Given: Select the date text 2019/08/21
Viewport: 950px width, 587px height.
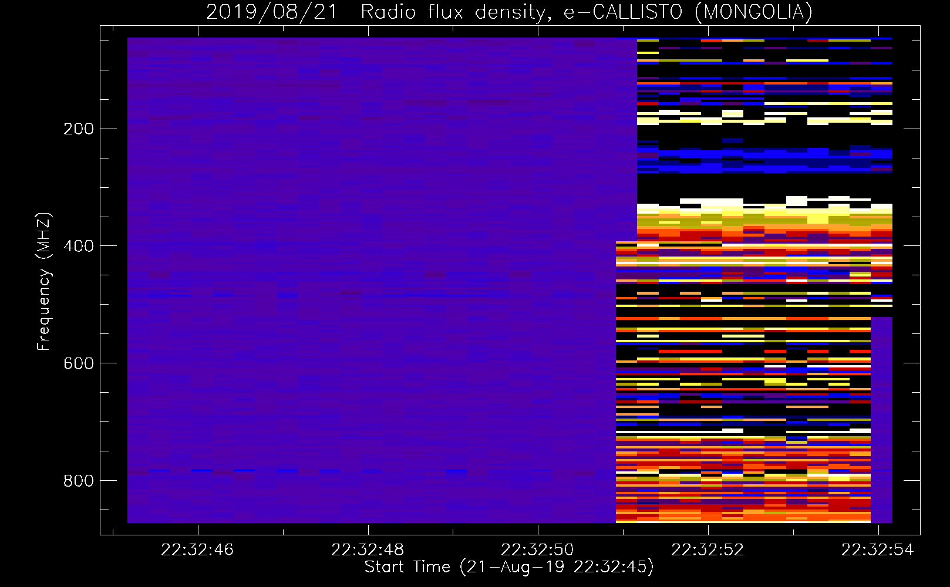Looking at the screenshot, I should (x=272, y=12).
